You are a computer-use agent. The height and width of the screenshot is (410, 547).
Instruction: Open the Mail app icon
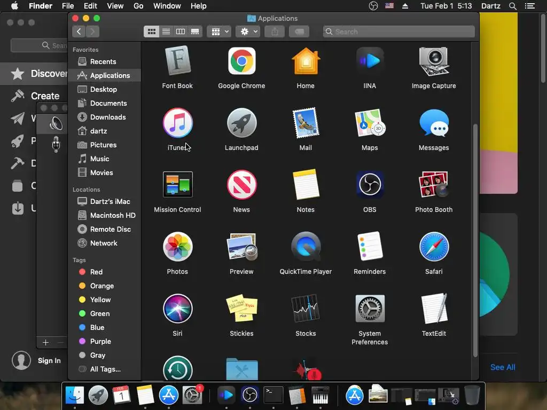coord(306,123)
